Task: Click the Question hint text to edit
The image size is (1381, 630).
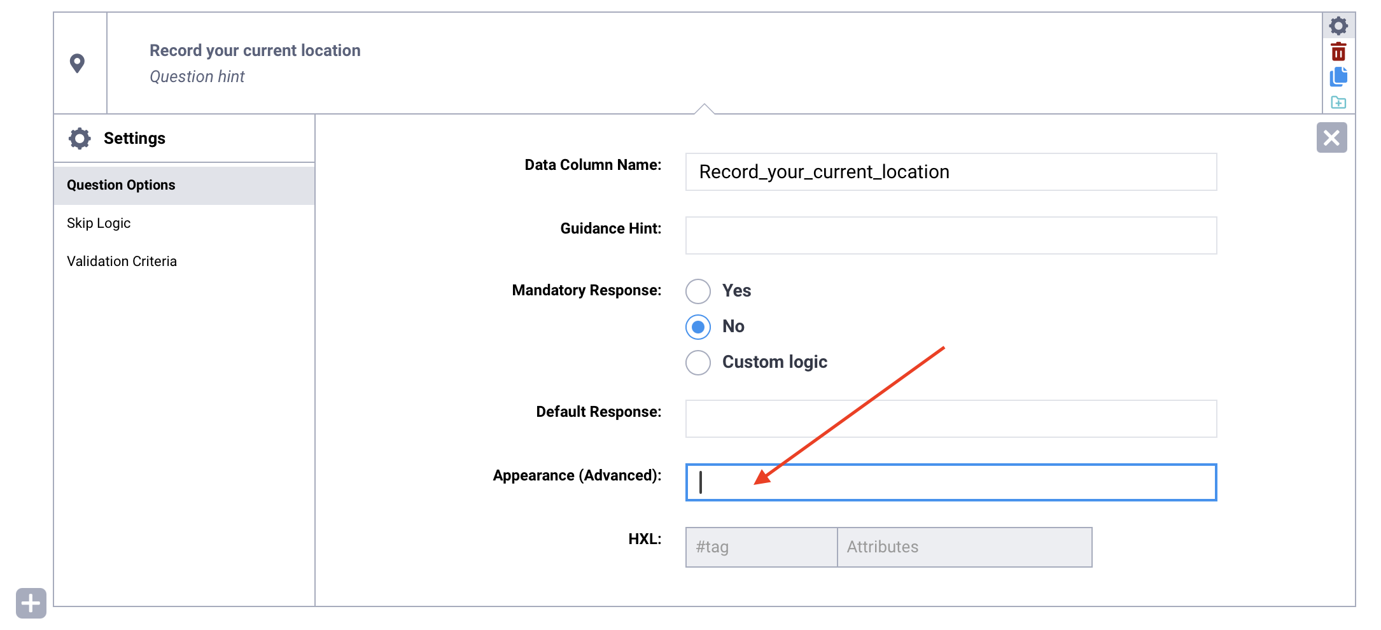Action: pyautogui.click(x=197, y=76)
